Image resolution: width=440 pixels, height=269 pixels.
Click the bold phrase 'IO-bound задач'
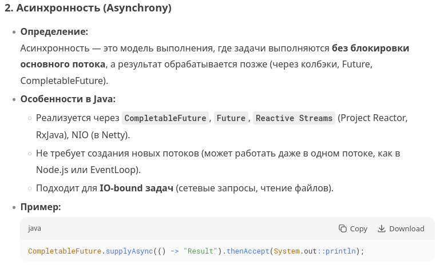136,188
